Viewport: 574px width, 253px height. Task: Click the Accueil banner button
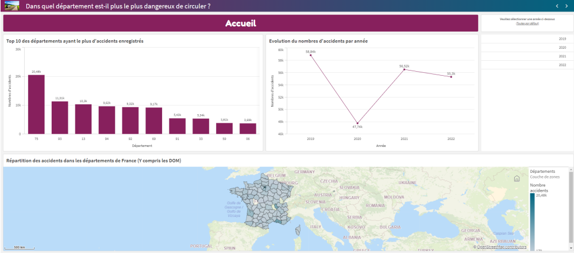click(x=241, y=24)
